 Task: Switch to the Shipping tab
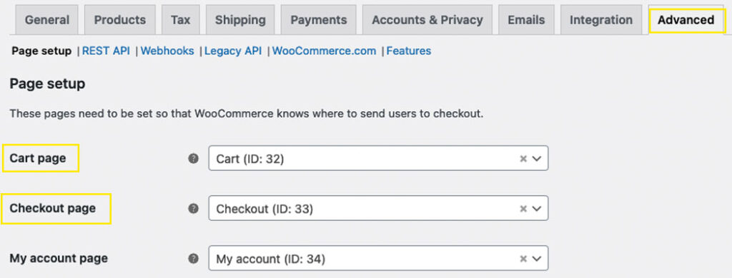[240, 20]
